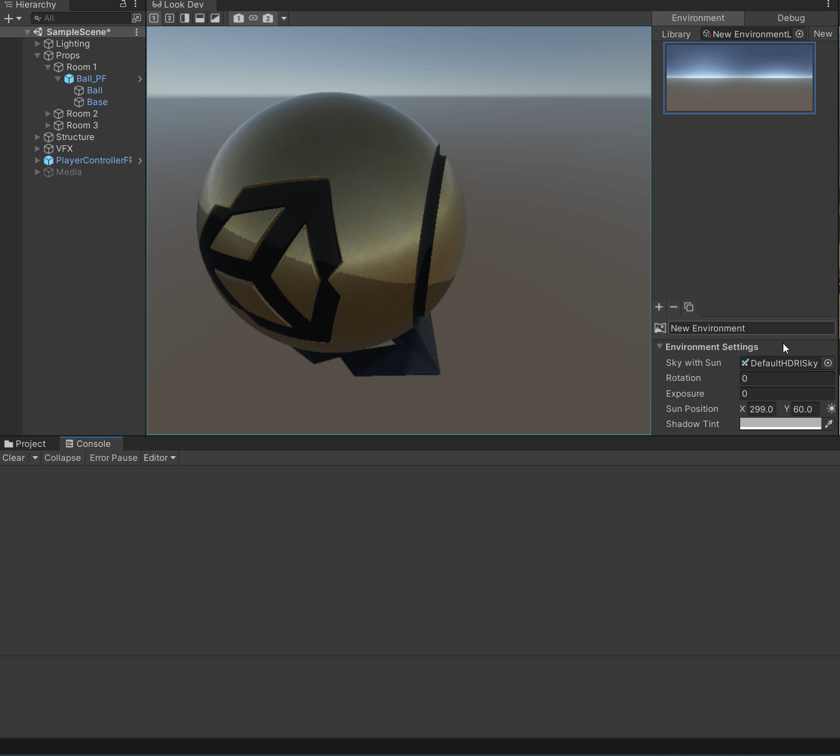Viewport: 840px width, 756px height.
Task: Duplicate the selected environment
Action: pos(689,307)
